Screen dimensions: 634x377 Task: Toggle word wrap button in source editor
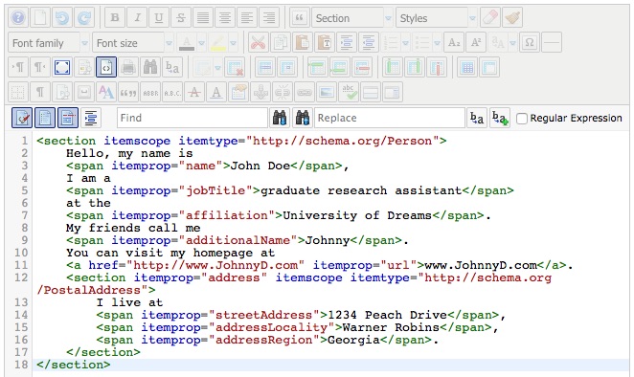click(x=68, y=118)
